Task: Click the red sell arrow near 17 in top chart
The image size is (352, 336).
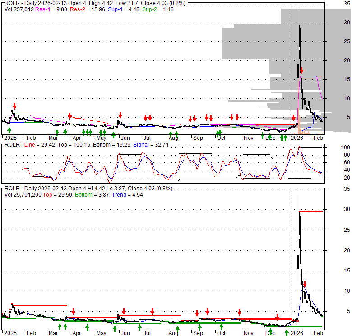Action: [301, 70]
